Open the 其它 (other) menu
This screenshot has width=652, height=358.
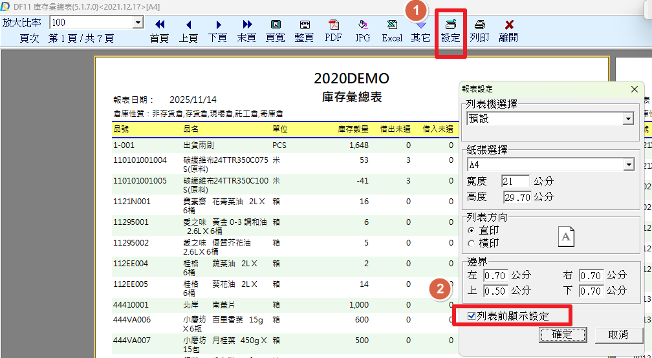click(420, 30)
